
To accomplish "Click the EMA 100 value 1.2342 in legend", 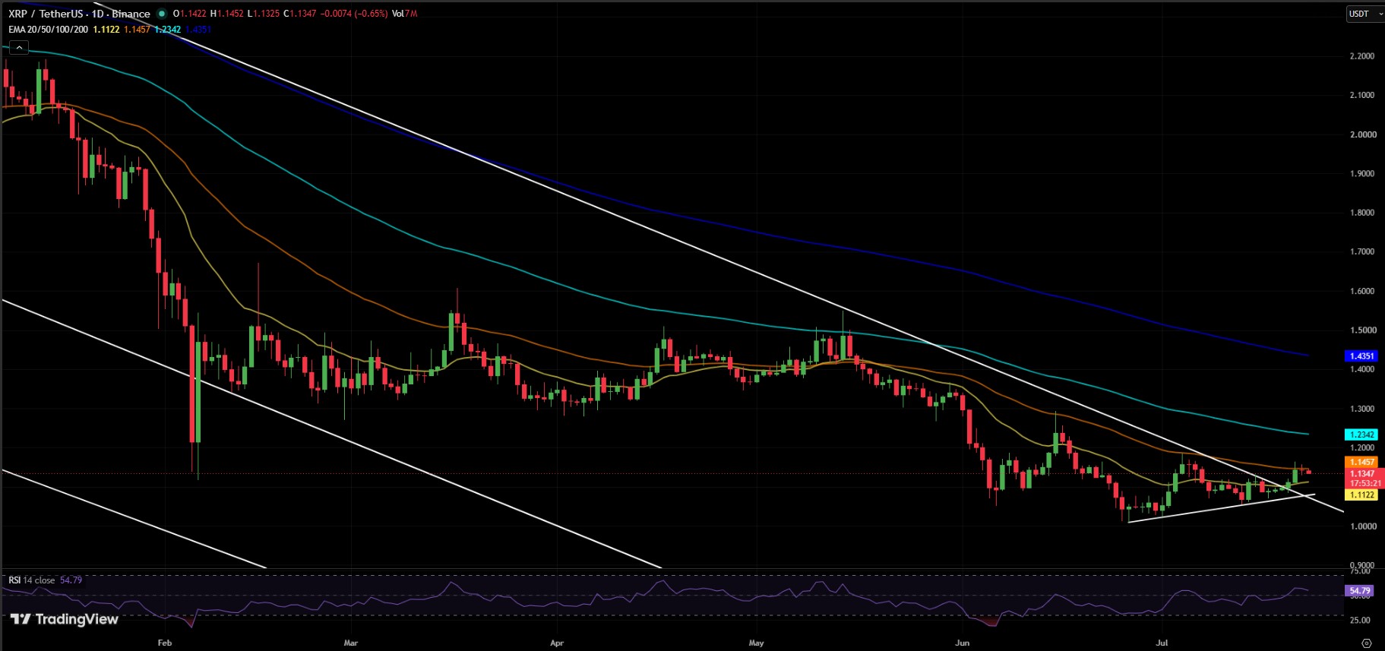I will tap(167, 30).
